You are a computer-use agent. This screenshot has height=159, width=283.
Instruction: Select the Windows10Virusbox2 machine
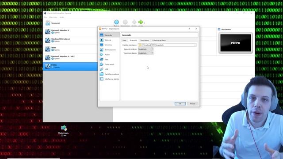pyautogui.click(x=70, y=40)
